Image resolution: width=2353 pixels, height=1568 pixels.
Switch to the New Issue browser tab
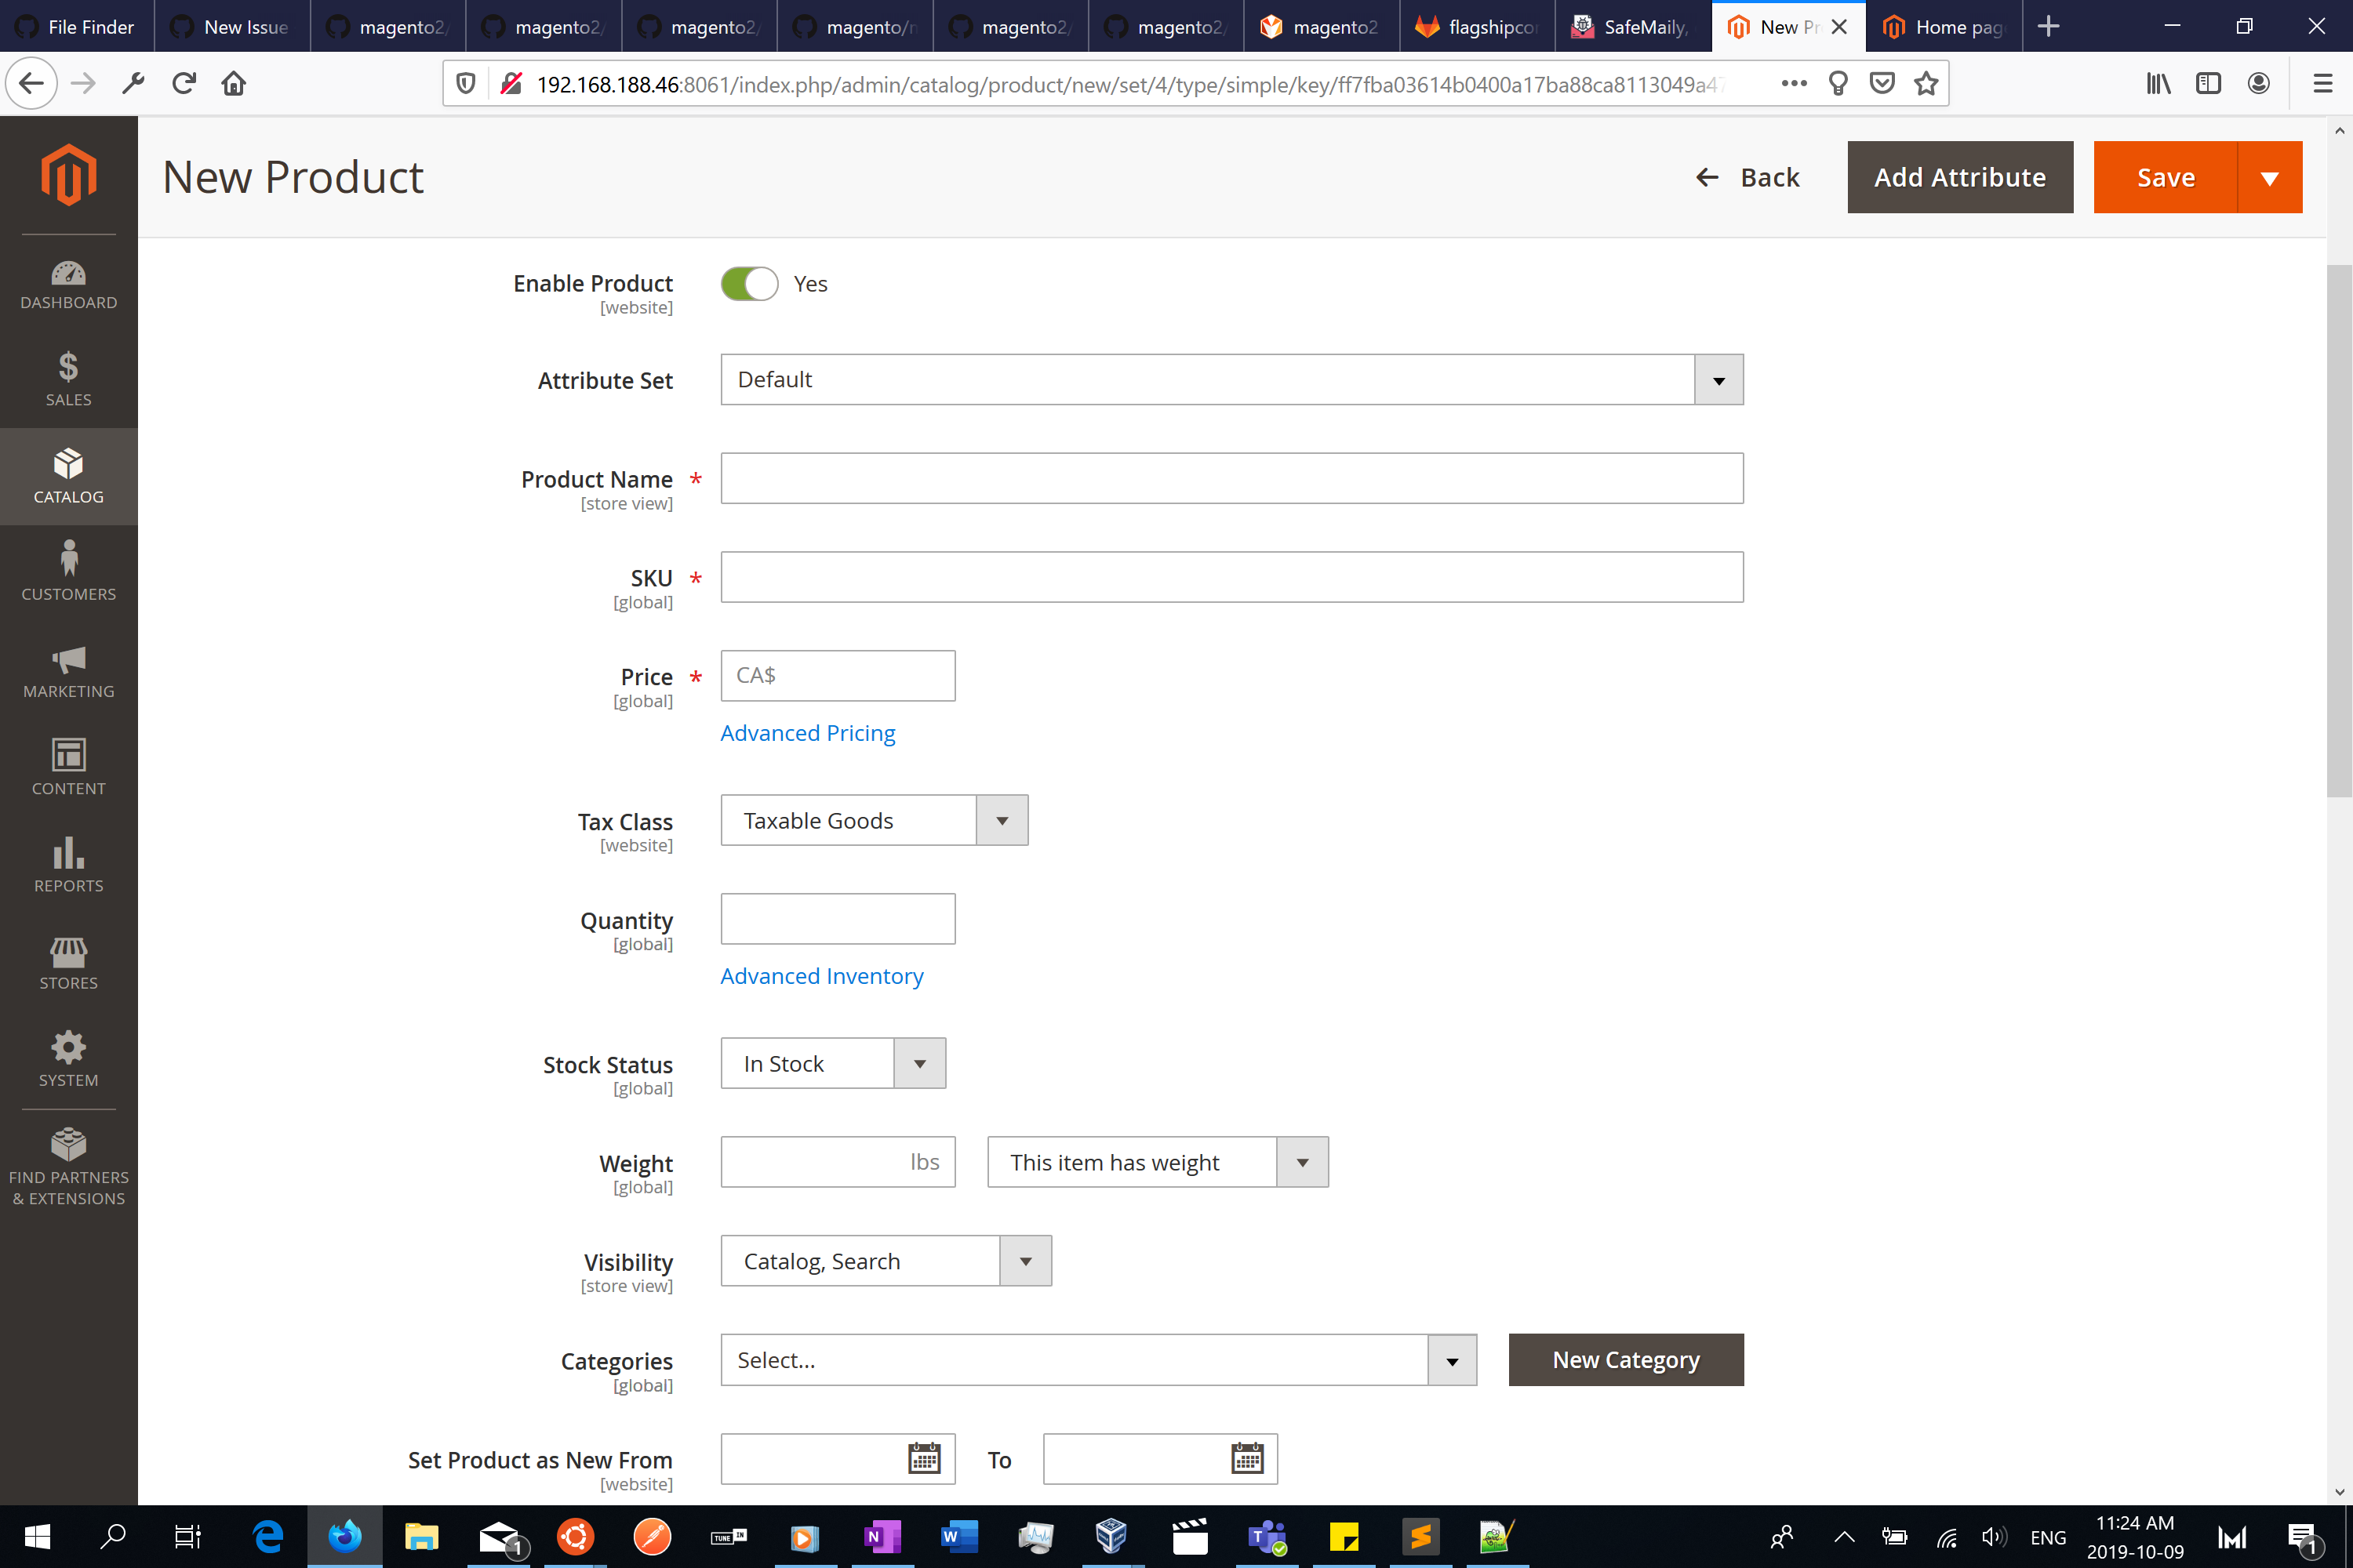[x=232, y=27]
